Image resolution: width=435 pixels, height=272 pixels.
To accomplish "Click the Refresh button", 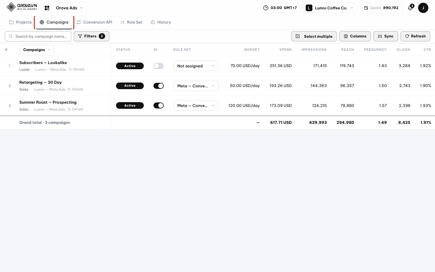I will point(415,36).
